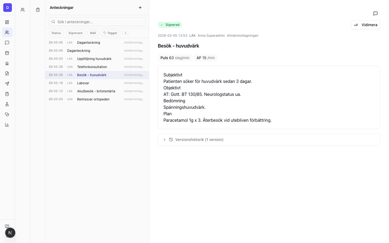Toggle sort direction arrow button
389x243 pixels.
125,33
